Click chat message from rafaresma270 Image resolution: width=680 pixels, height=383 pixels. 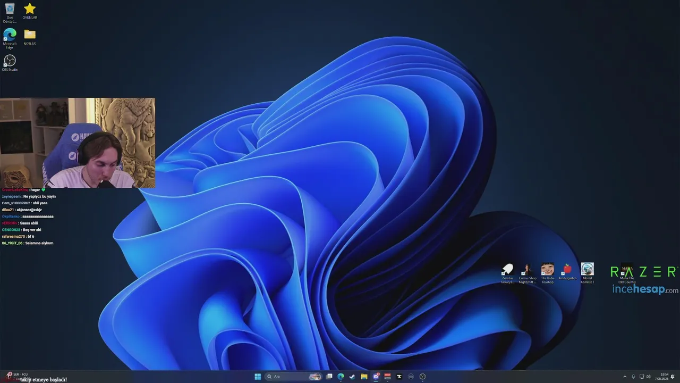click(x=18, y=236)
